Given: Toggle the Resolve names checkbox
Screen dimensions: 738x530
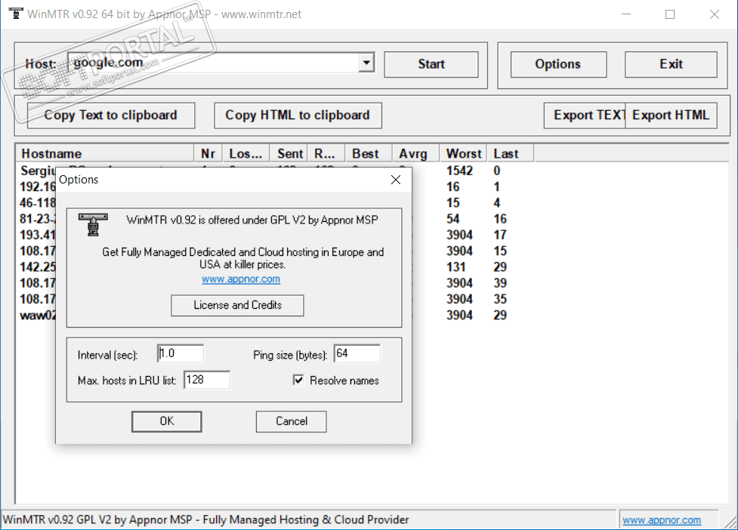Looking at the screenshot, I should pos(298,380).
